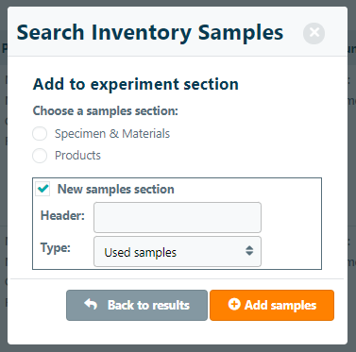Click the Products label text
Viewport: 356px width, 352px height.
[x=77, y=156]
